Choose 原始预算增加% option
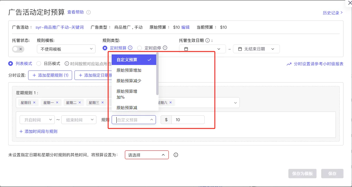The height and width of the screenshot is (187, 352). click(x=134, y=94)
